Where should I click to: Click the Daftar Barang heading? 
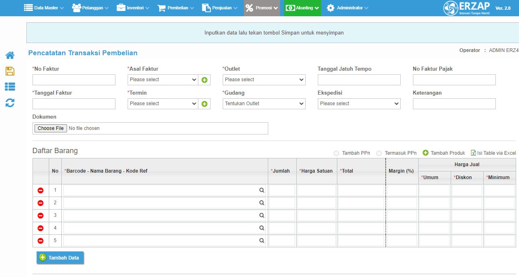click(x=55, y=151)
